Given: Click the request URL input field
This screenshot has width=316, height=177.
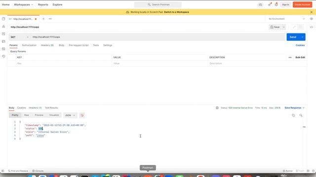Looking at the screenshot, I should pos(158,37).
